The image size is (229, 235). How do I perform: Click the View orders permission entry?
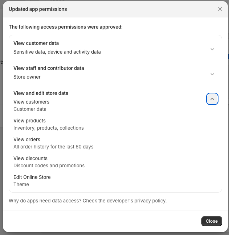[27, 139]
